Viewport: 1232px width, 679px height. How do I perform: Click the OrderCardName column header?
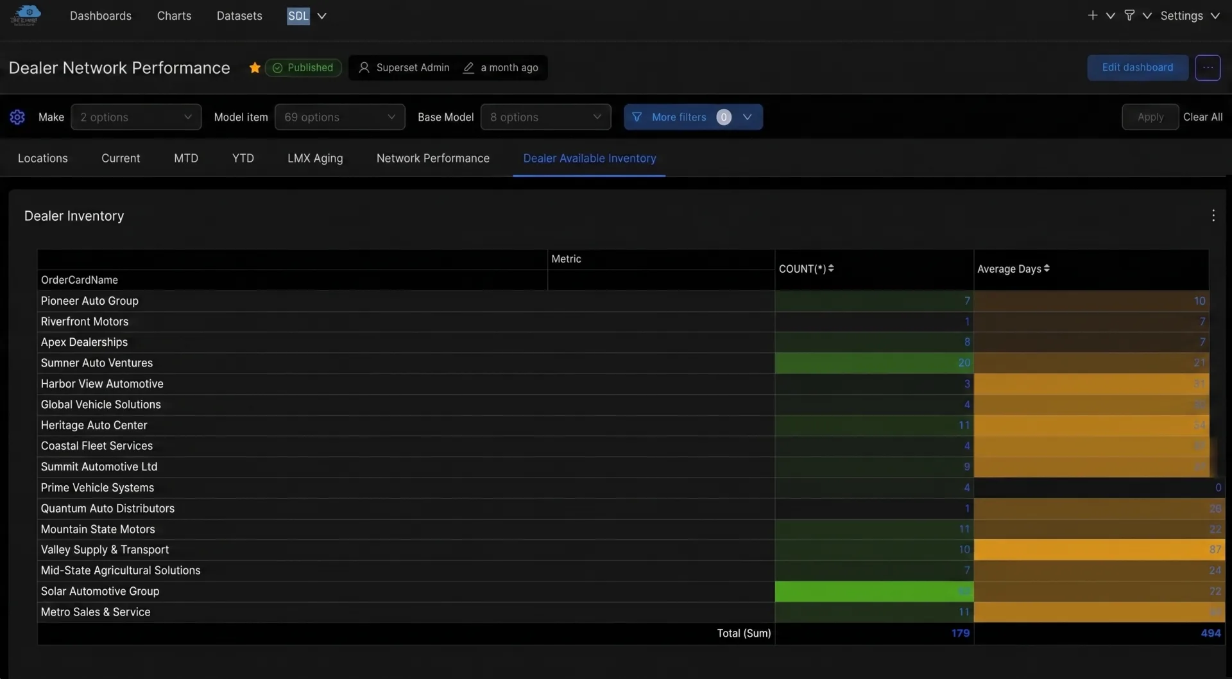click(x=80, y=280)
